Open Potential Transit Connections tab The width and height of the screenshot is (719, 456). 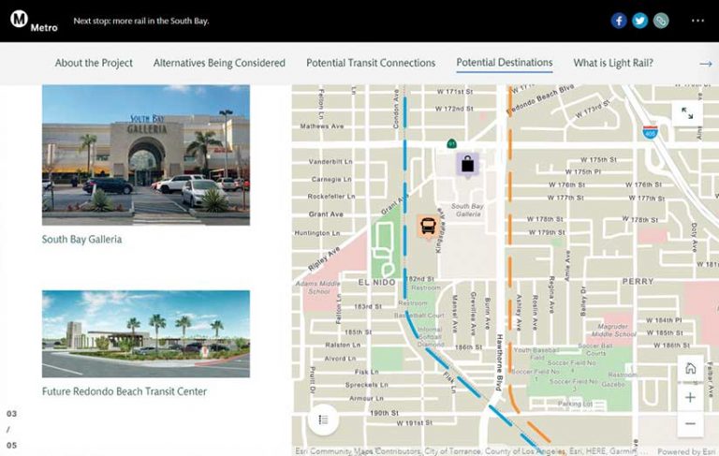tap(371, 63)
